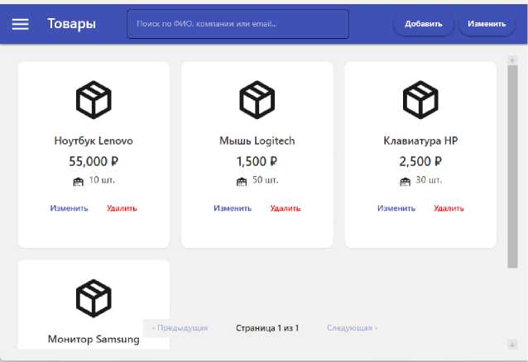
Task: Click the vertical scrollbar thumb
Action: [x=512, y=166]
